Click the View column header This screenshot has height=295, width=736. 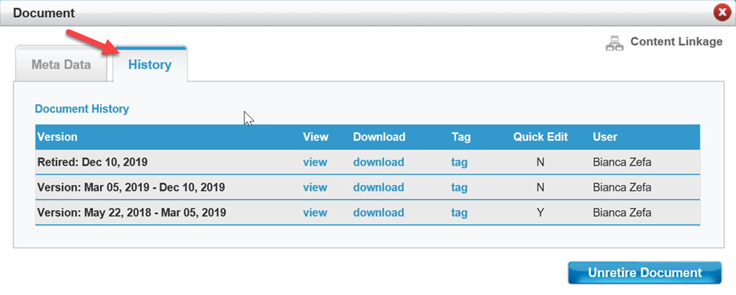click(x=316, y=137)
